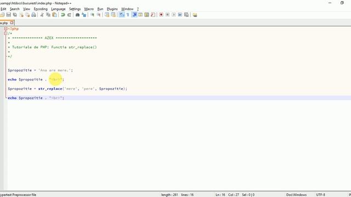Viewport: 351px width, 197px height.
Task: Click the first echo $propozitie line
Action: pos(36,79)
